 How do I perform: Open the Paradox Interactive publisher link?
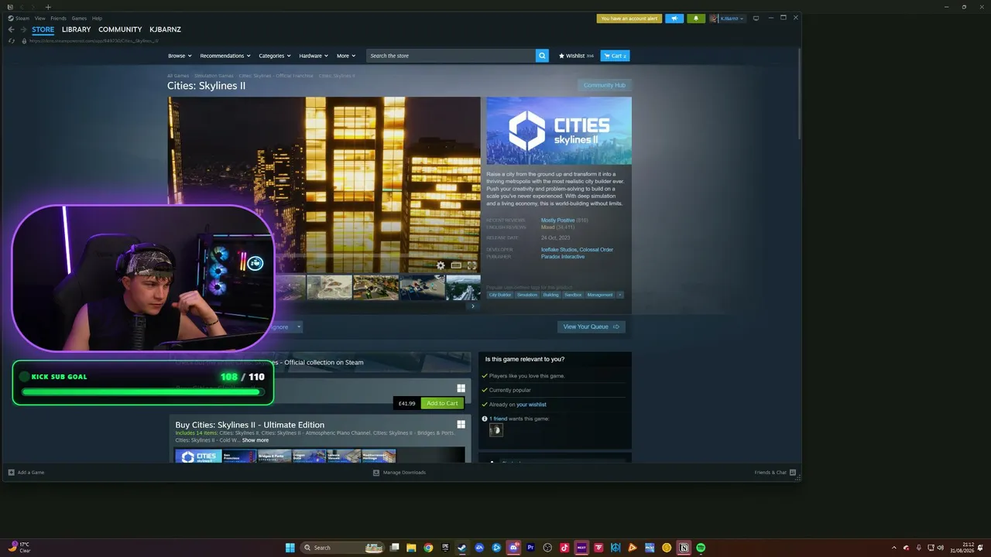coord(563,257)
